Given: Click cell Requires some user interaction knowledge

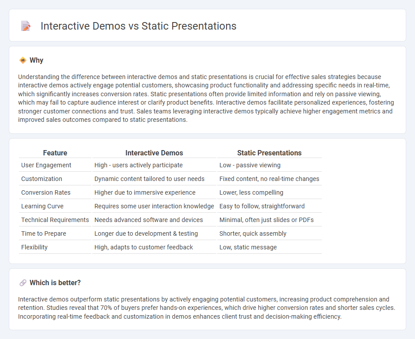Looking at the screenshot, I should click(154, 207).
